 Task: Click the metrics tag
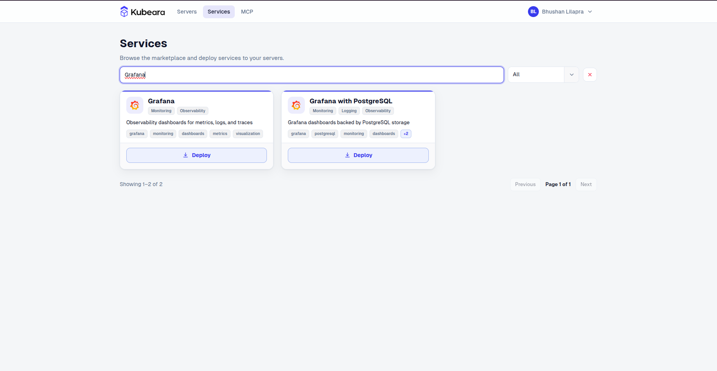coord(220,134)
